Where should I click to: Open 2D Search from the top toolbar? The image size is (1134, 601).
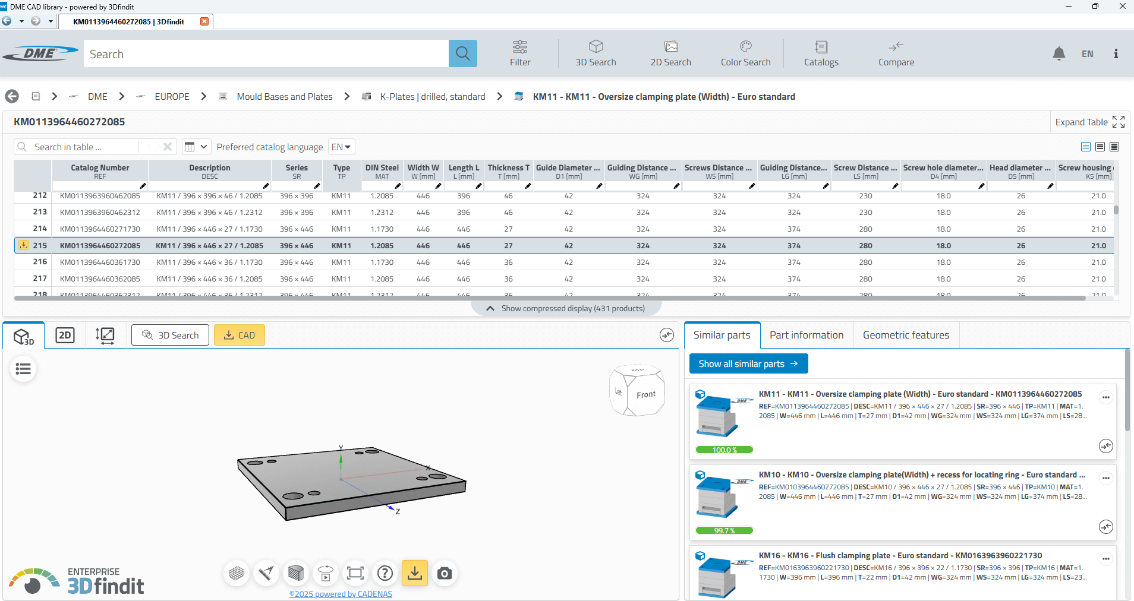[x=670, y=53]
